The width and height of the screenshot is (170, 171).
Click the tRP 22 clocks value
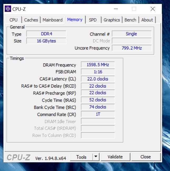[98, 93]
